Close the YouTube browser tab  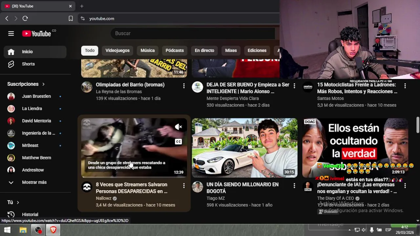[x=70, y=6]
